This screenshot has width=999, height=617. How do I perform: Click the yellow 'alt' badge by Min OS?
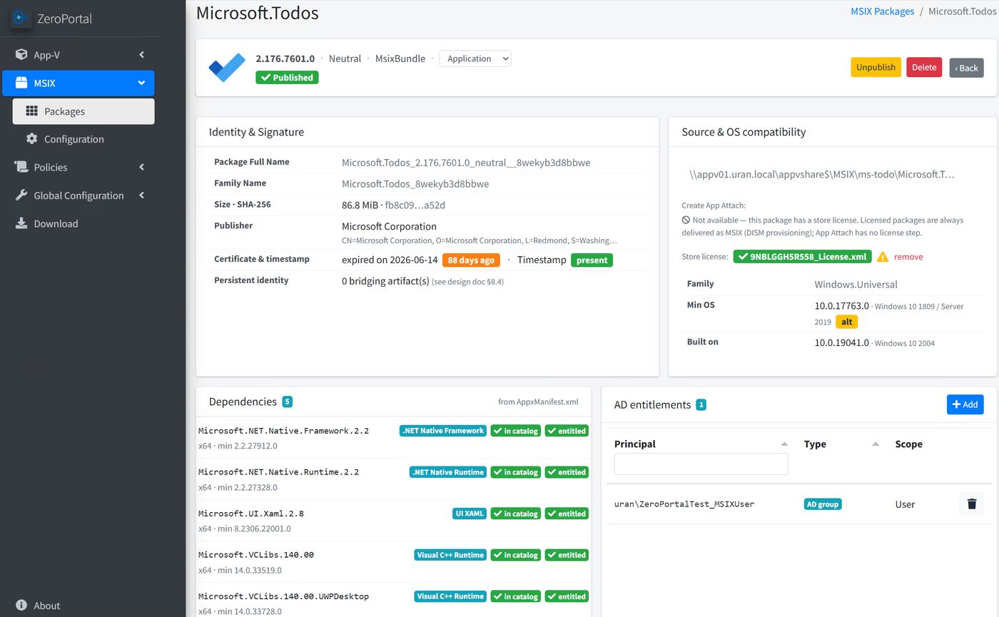847,322
